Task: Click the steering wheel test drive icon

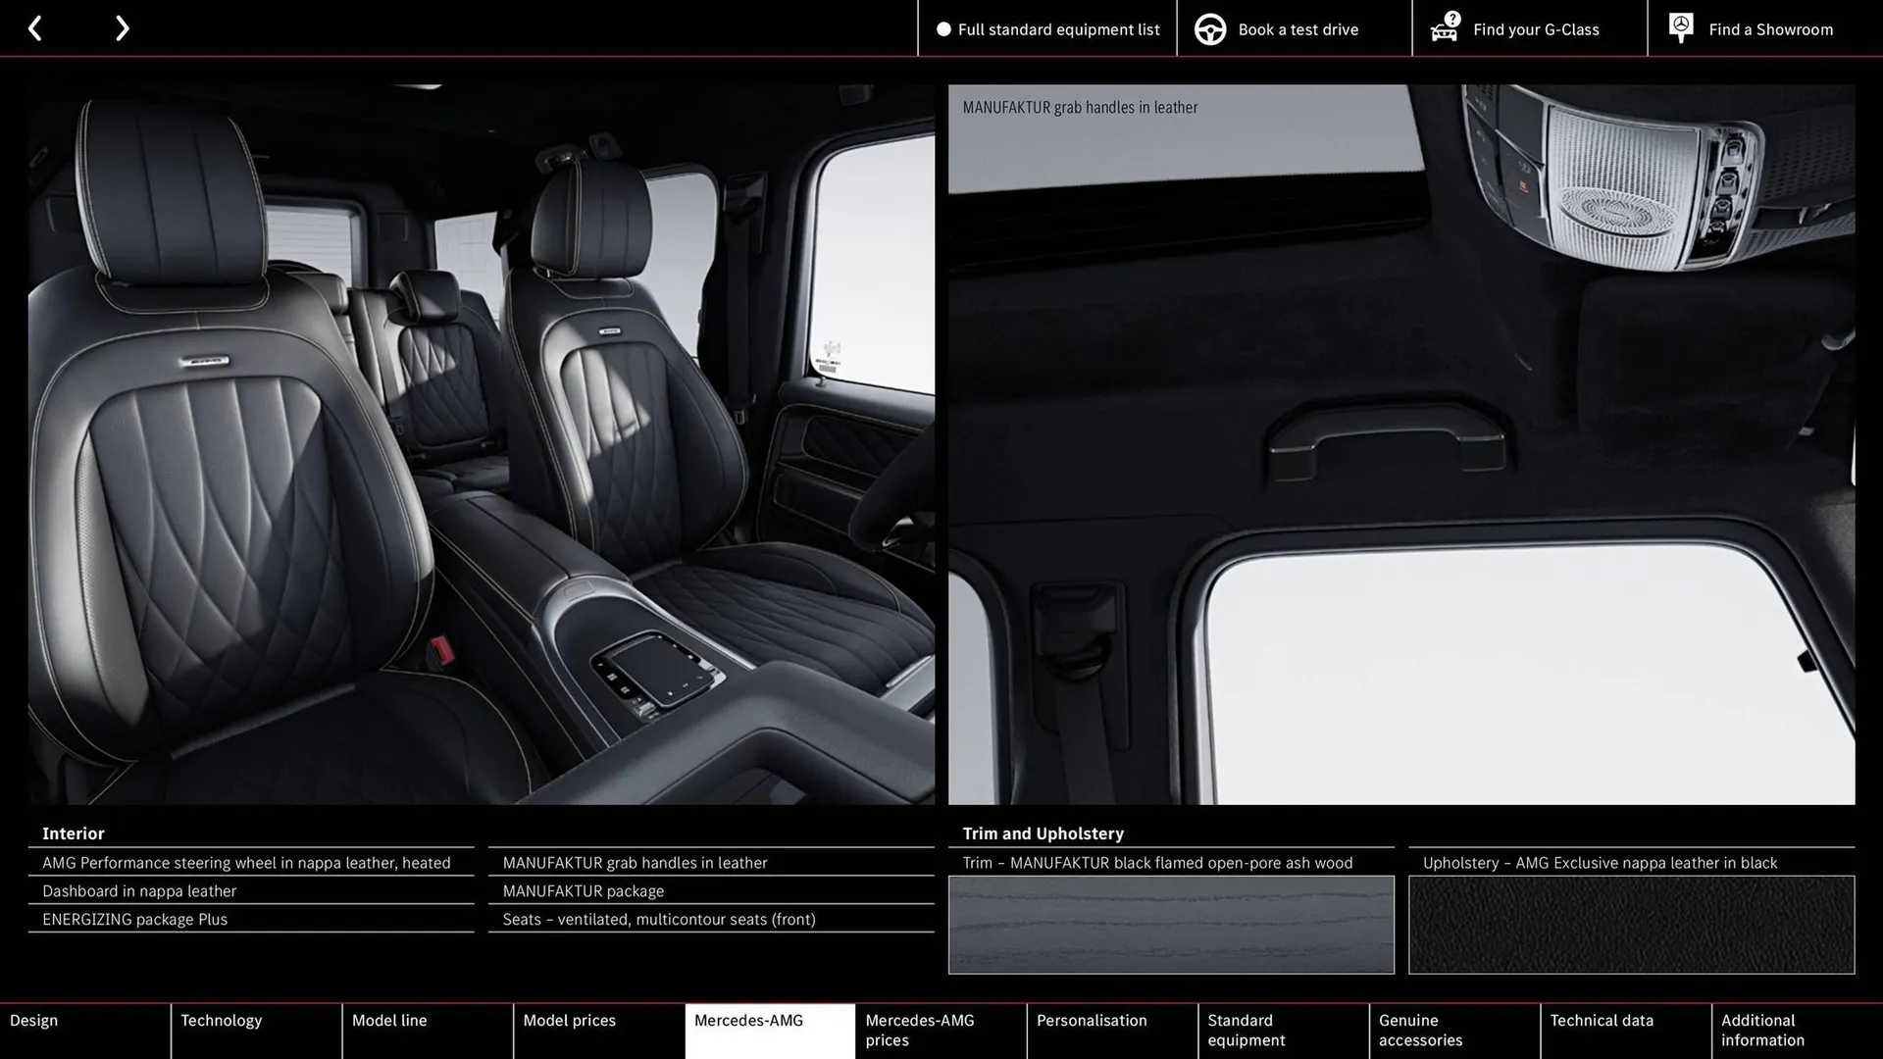Action: tap(1210, 29)
